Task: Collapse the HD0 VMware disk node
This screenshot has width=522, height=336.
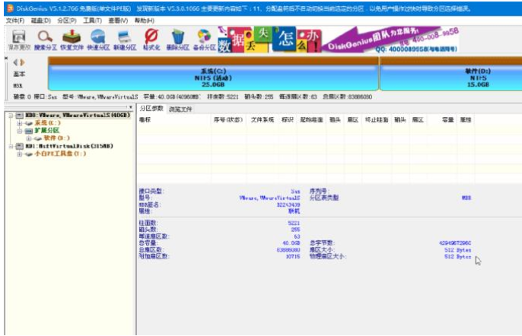Action: click(11, 116)
